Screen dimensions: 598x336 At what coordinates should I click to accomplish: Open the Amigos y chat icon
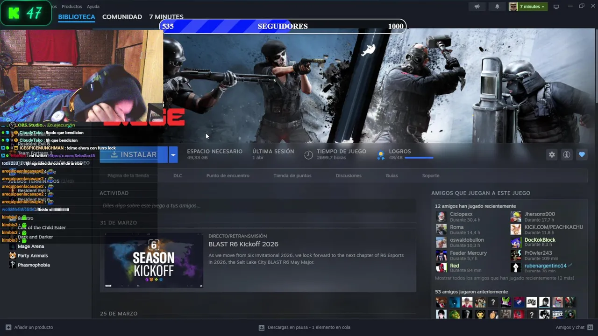click(x=591, y=327)
